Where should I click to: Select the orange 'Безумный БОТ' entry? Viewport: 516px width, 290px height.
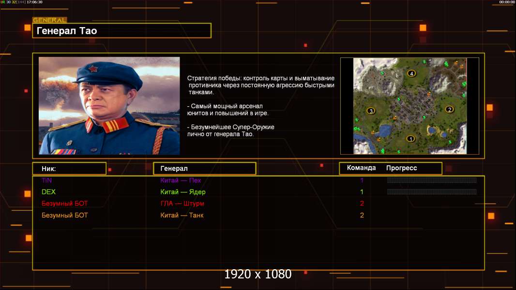65,215
